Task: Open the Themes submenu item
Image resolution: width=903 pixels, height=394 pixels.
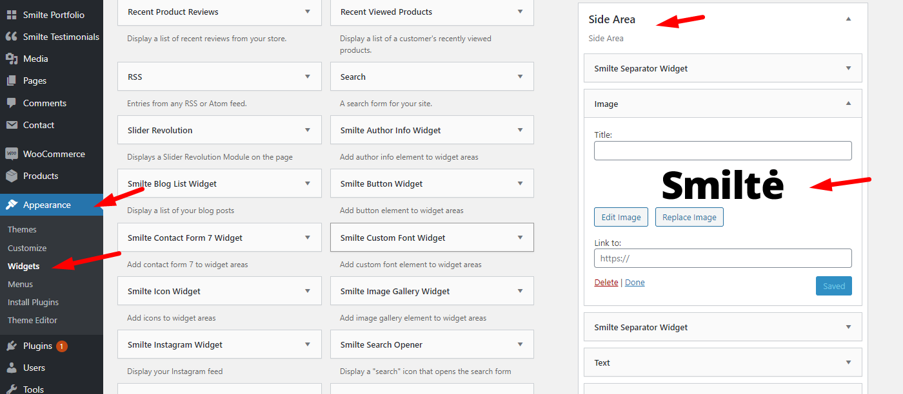Action: [x=22, y=229]
